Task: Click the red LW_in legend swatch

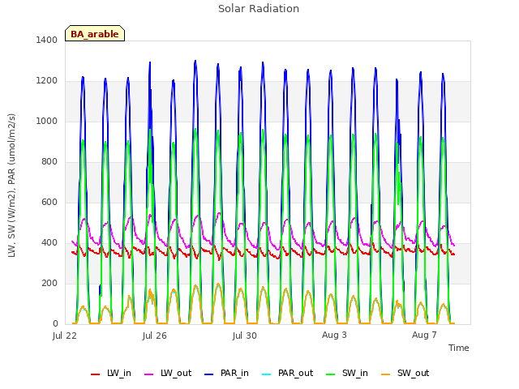Action: coord(96,374)
